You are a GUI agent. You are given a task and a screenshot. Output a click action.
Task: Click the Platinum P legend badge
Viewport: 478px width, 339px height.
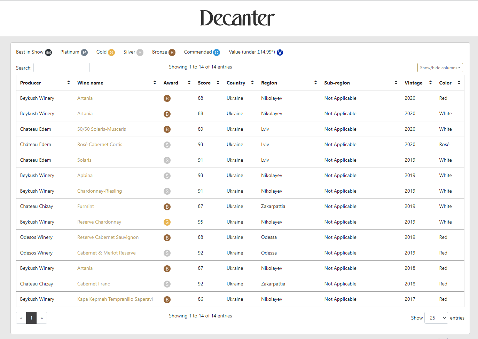tap(84, 53)
